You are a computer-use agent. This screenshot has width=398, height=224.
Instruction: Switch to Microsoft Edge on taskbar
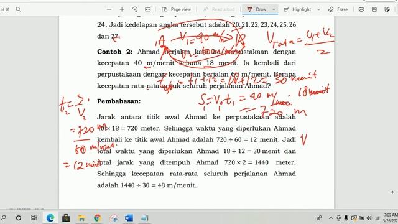pos(50,218)
